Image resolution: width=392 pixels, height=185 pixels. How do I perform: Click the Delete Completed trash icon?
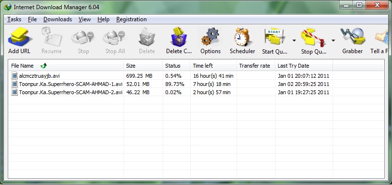(x=179, y=37)
